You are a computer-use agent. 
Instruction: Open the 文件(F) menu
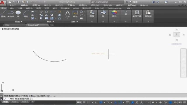13,5
